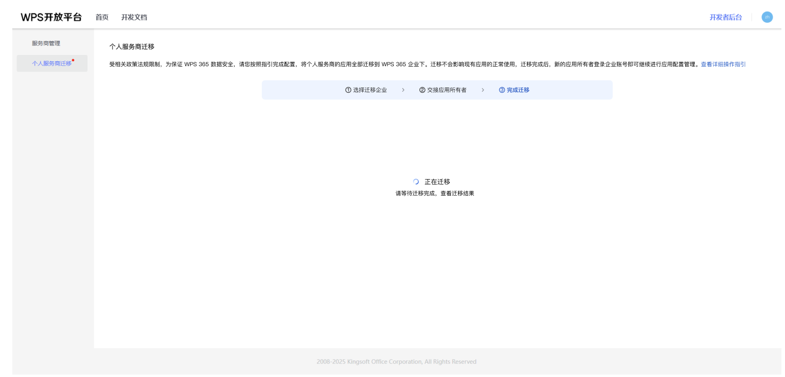
Task: Click the 个人服务商迁移 page heading
Action: (x=132, y=47)
